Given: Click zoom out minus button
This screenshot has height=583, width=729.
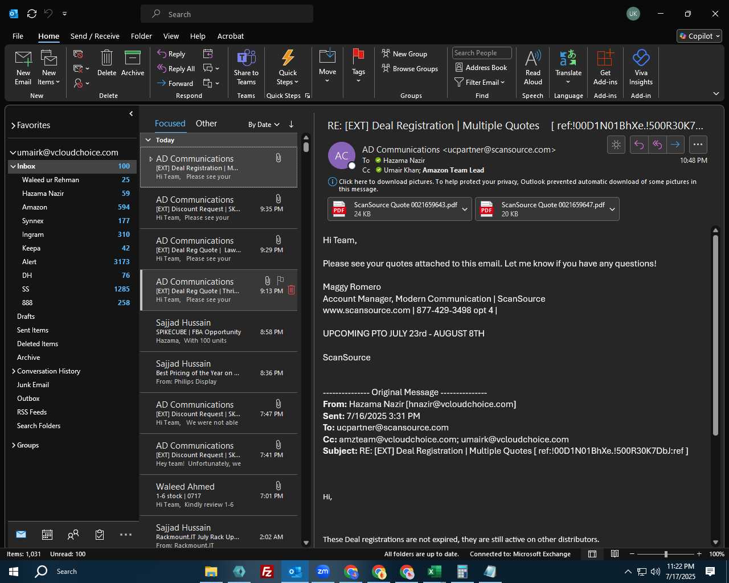Looking at the screenshot, I should click(x=632, y=554).
